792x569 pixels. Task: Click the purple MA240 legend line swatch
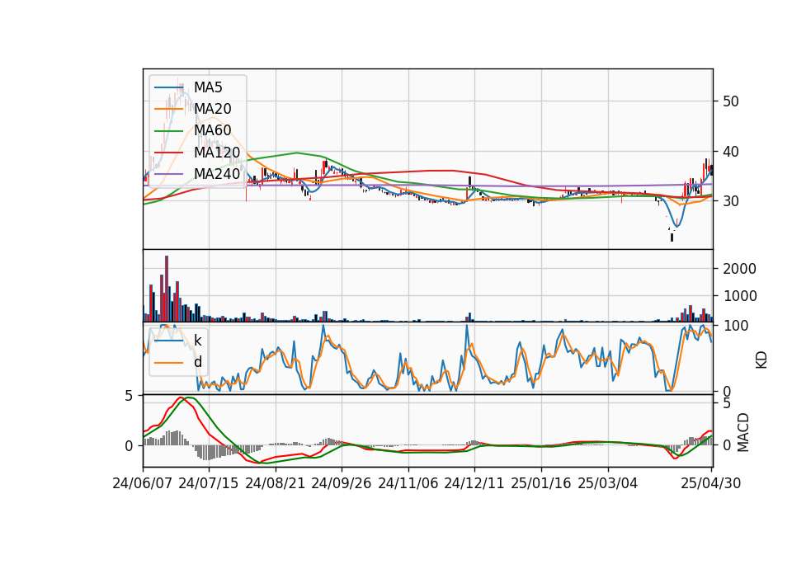(168, 174)
